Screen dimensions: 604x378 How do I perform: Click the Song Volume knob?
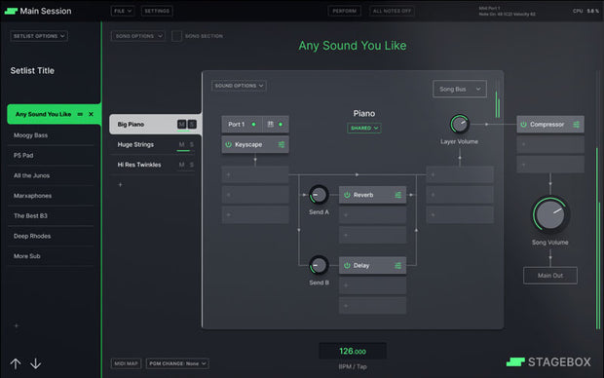coord(550,215)
